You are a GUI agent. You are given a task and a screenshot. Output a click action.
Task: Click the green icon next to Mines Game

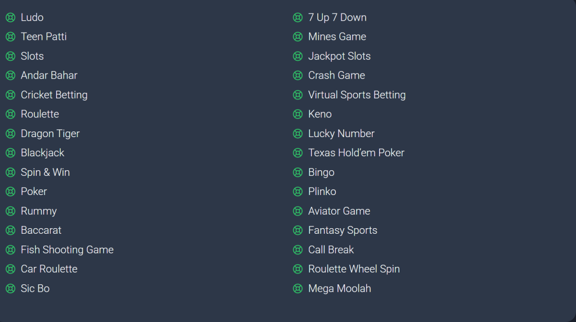point(298,37)
